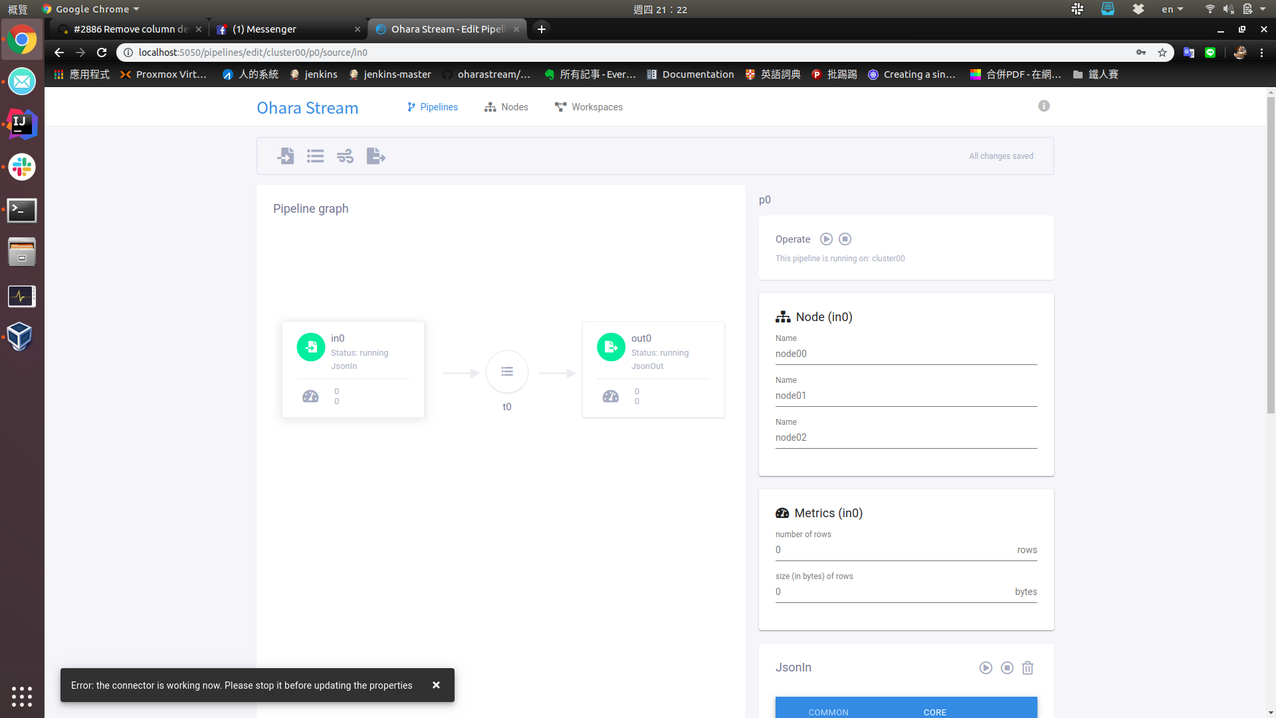Select the in0 source node icon
1276x718 pixels.
tap(310, 347)
